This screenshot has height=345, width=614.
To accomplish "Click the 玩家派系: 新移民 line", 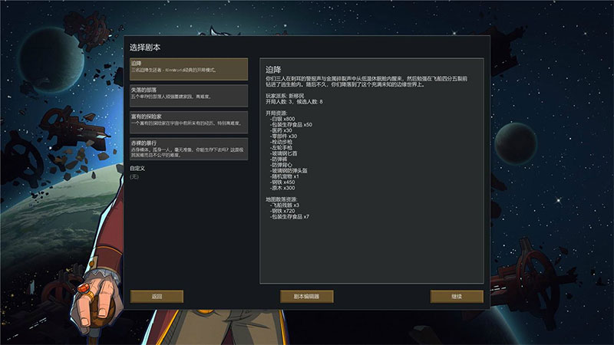I will tap(285, 96).
